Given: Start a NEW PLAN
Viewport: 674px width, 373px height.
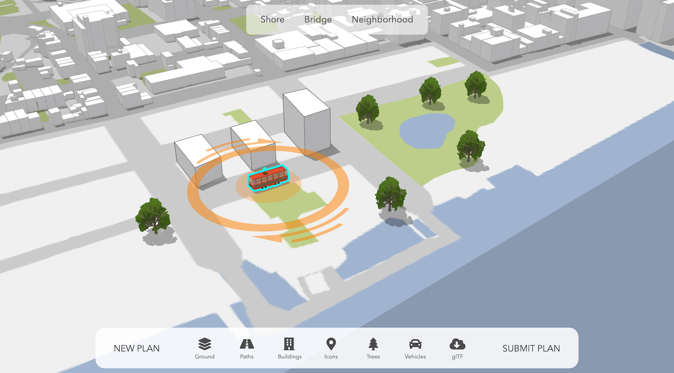Looking at the screenshot, I should [136, 348].
